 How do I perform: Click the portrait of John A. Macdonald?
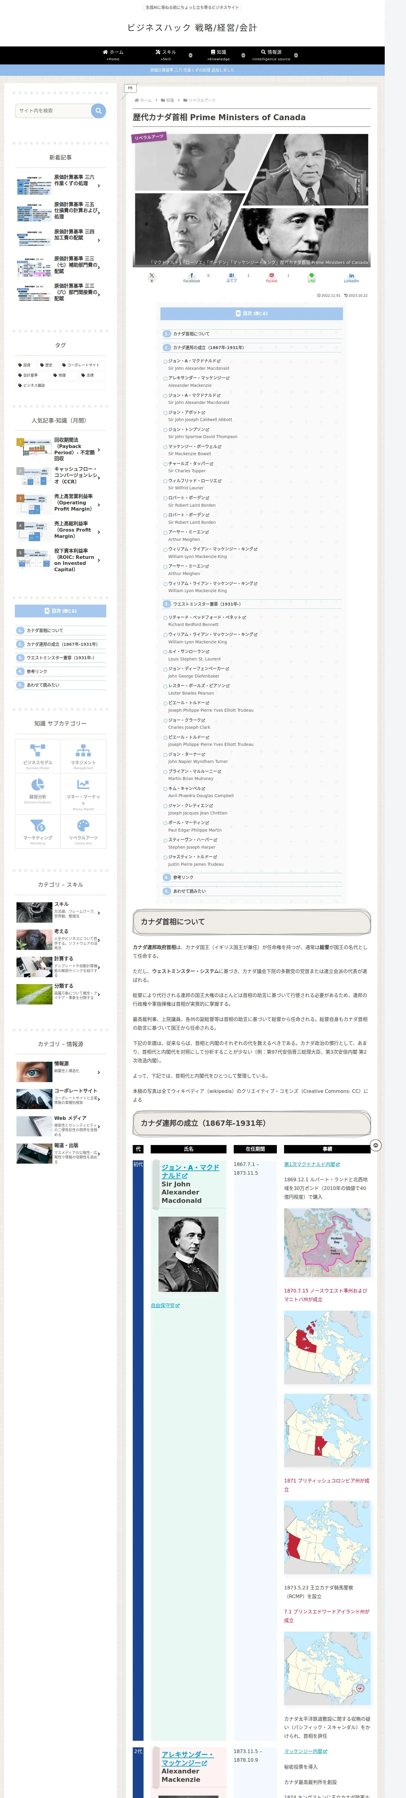[x=188, y=1254]
